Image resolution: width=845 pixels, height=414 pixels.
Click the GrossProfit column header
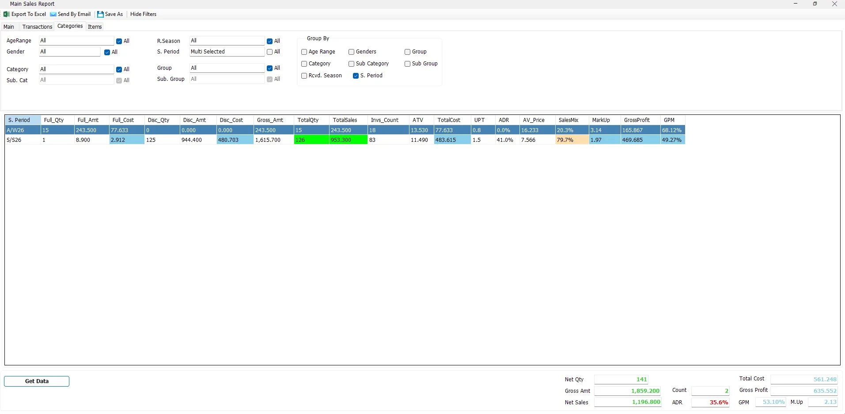tap(640, 120)
